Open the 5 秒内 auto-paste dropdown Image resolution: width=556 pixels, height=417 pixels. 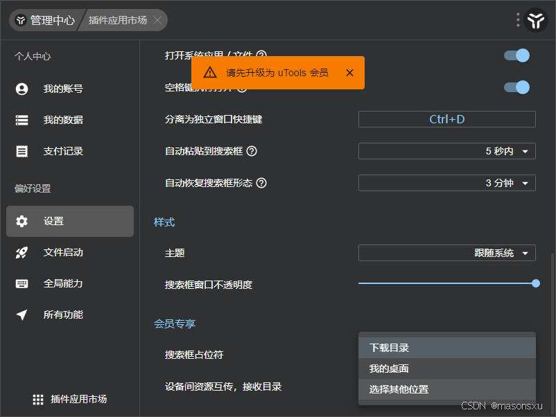(446, 151)
